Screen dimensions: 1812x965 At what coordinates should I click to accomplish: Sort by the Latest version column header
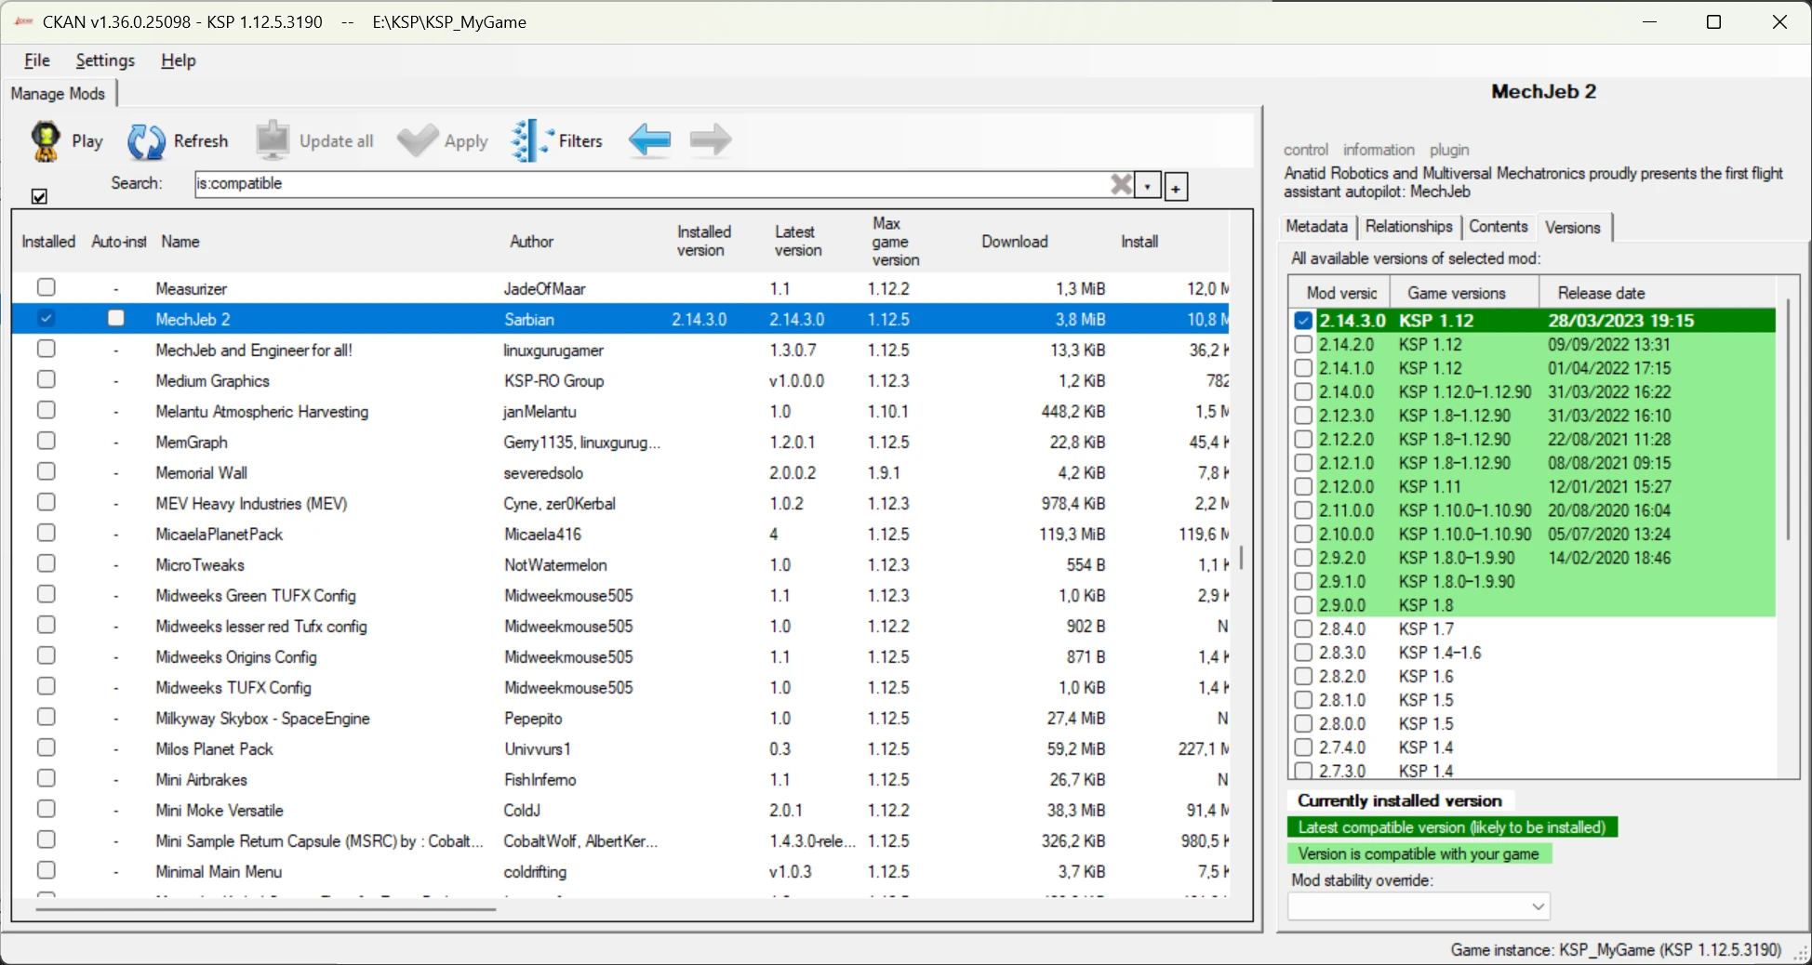(798, 242)
